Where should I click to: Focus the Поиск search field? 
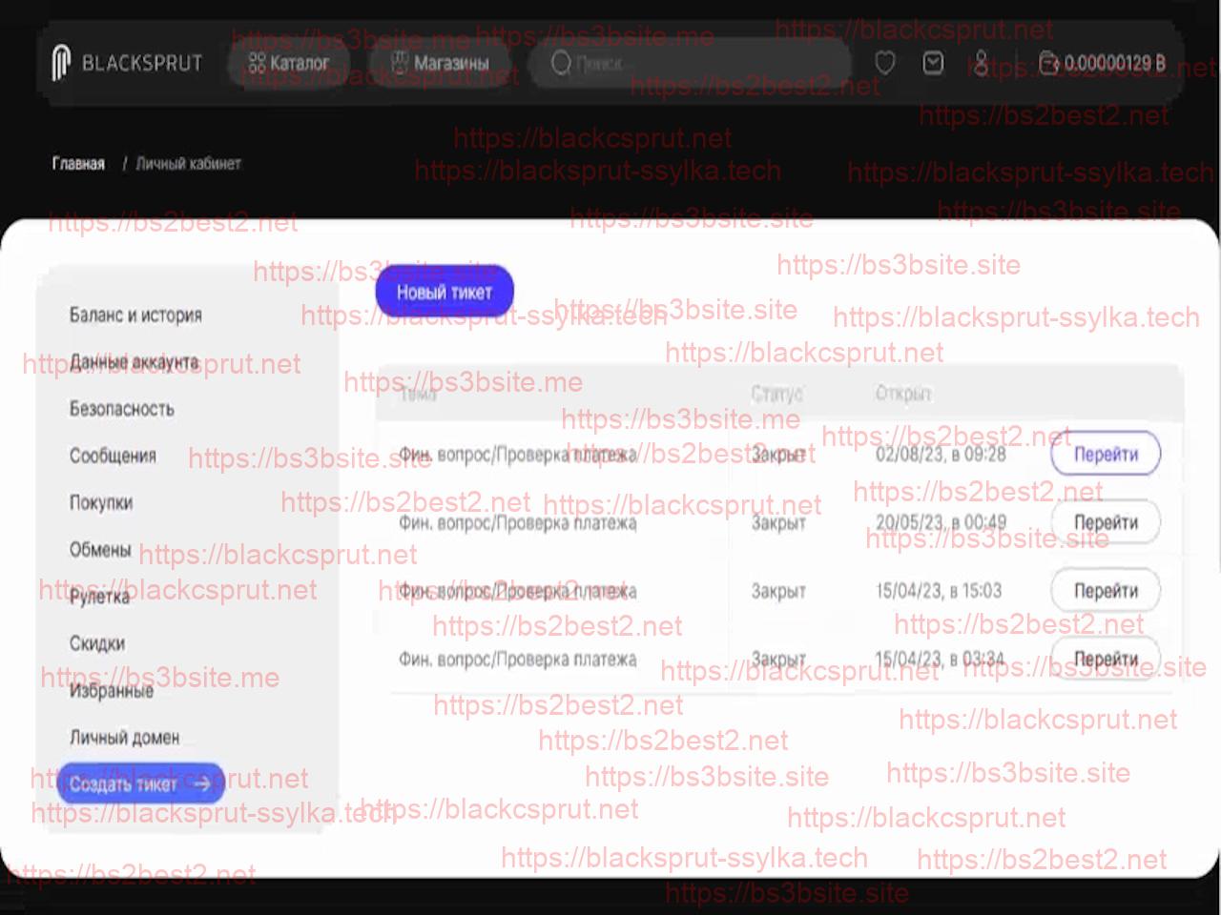coord(689,63)
